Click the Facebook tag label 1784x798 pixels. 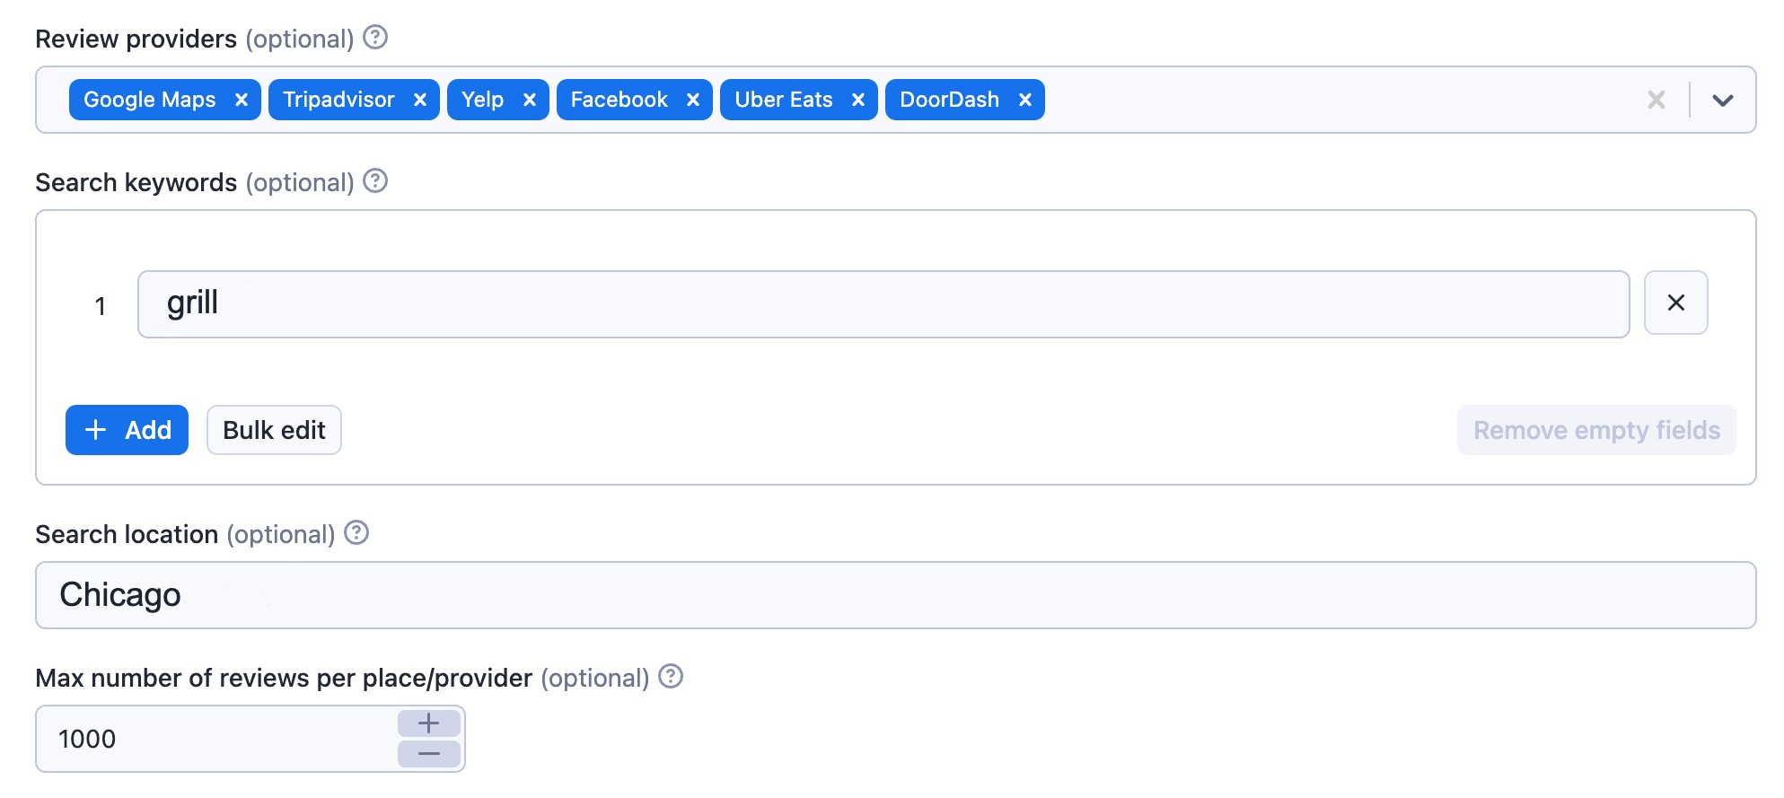tap(619, 100)
